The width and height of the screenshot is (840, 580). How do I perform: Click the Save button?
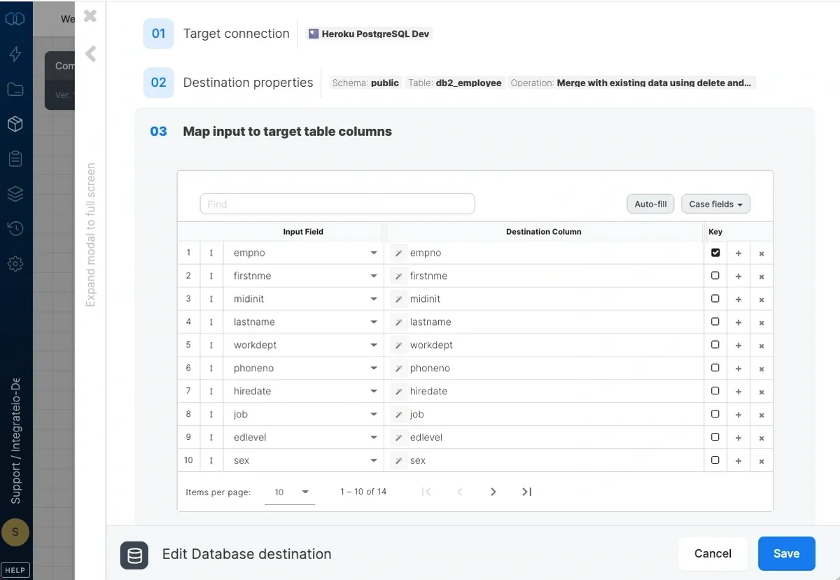pos(786,553)
